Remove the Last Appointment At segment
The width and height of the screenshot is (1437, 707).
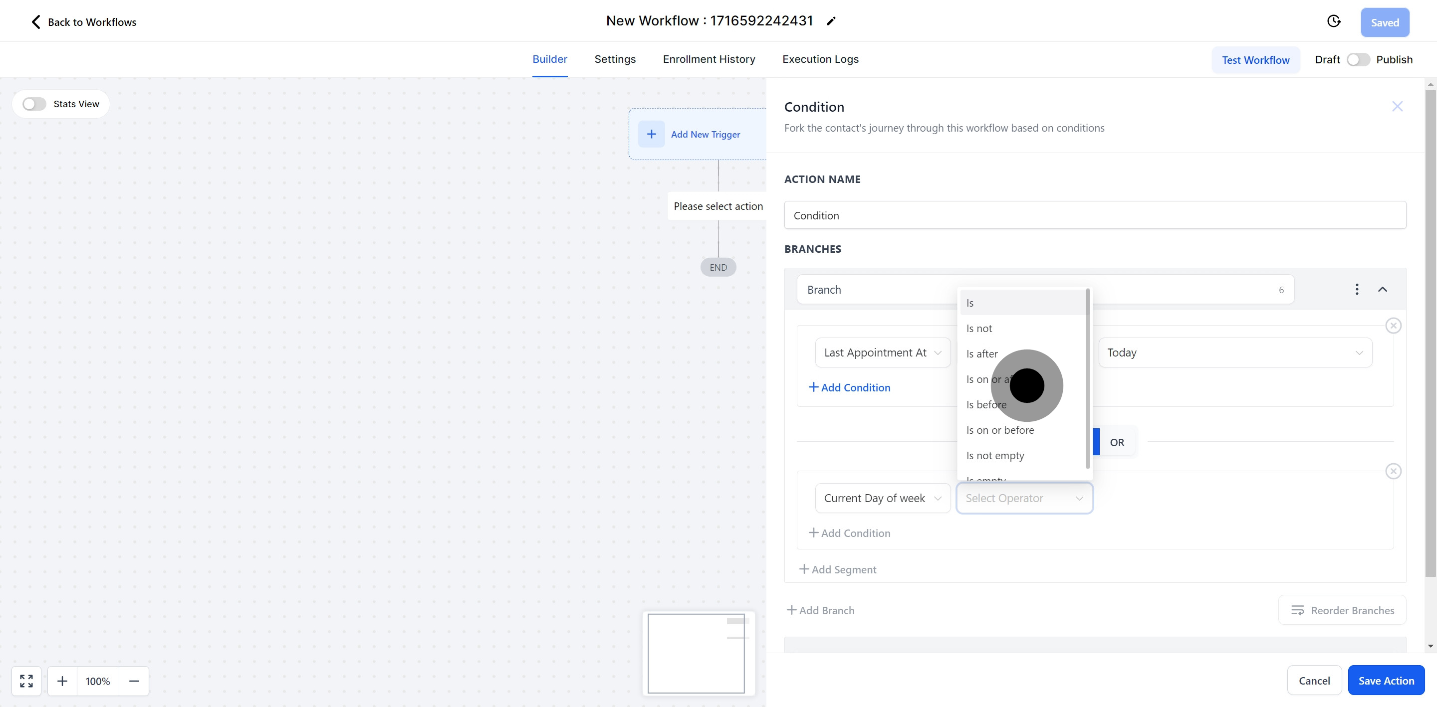[x=1393, y=326]
